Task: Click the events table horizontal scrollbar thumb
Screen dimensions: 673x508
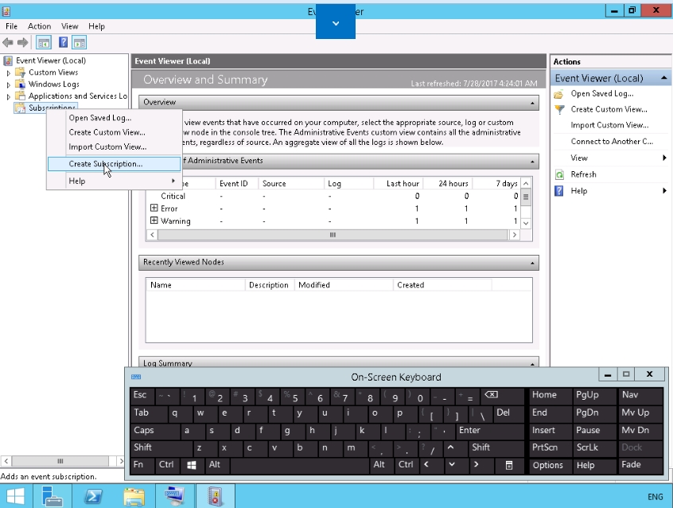Action: (333, 235)
